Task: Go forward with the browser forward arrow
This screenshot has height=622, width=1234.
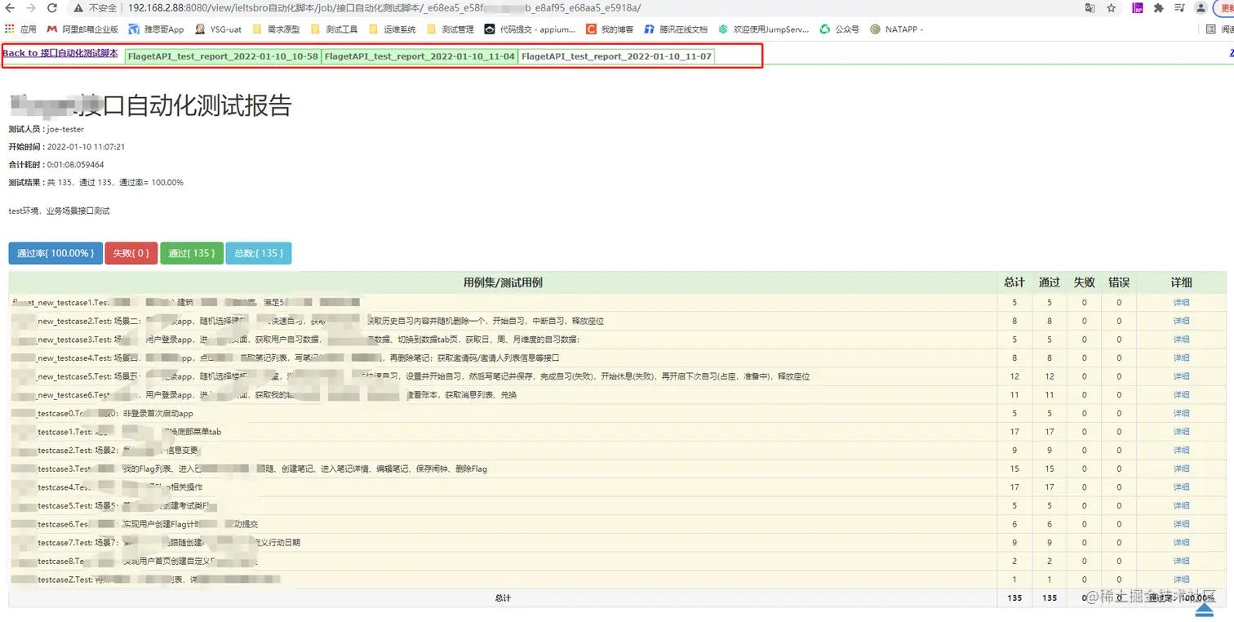Action: [31, 8]
